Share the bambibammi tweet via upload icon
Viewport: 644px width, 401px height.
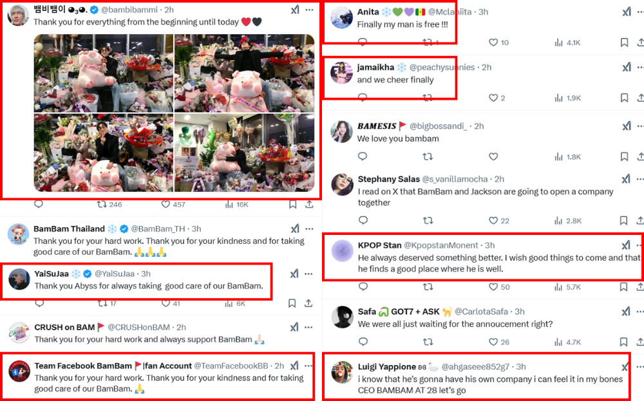point(309,205)
